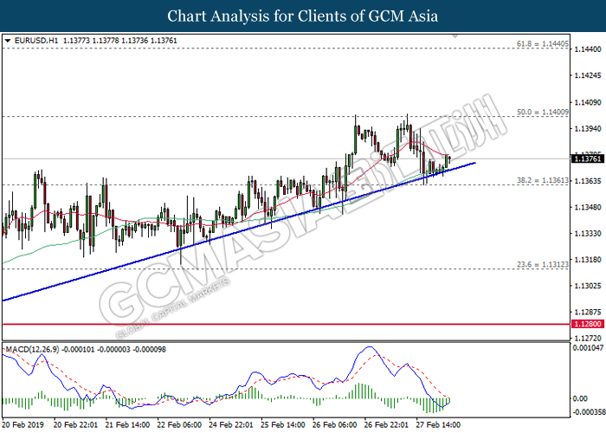606x433 pixels.
Task: Select the red horizontal support line
Action: 260,324
